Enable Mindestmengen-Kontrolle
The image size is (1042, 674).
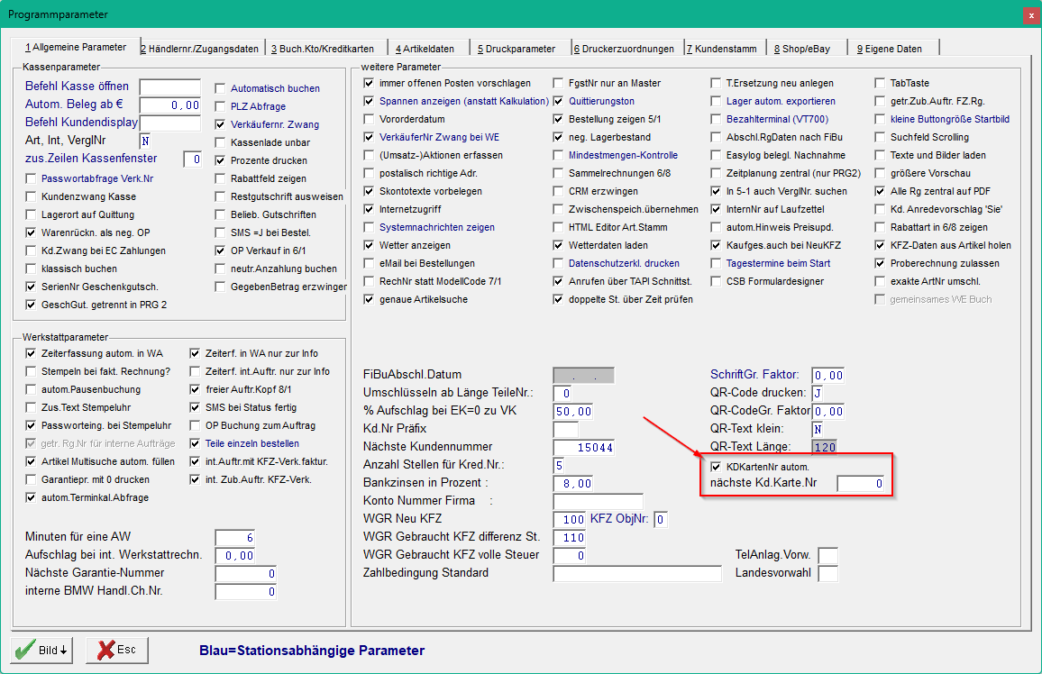click(558, 155)
